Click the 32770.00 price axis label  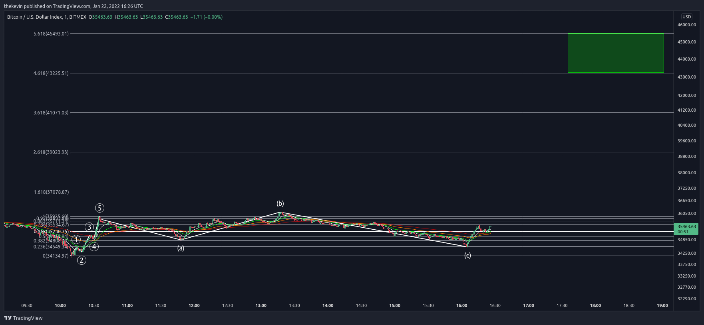pos(687,287)
